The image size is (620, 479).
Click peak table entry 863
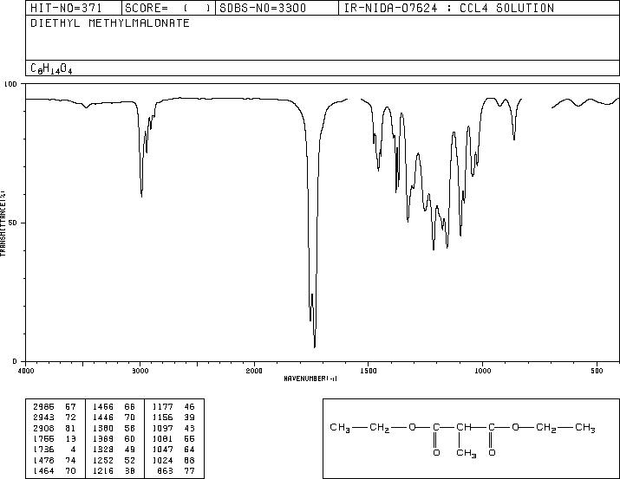tap(166, 471)
